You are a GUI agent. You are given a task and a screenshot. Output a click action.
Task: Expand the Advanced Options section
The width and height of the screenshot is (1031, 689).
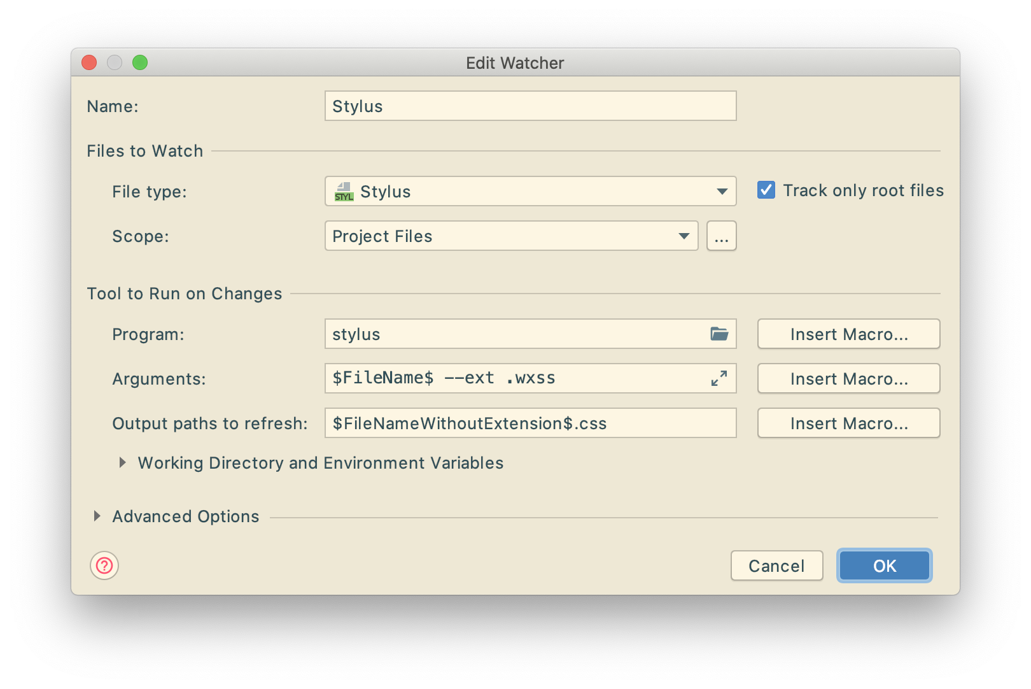(x=97, y=516)
